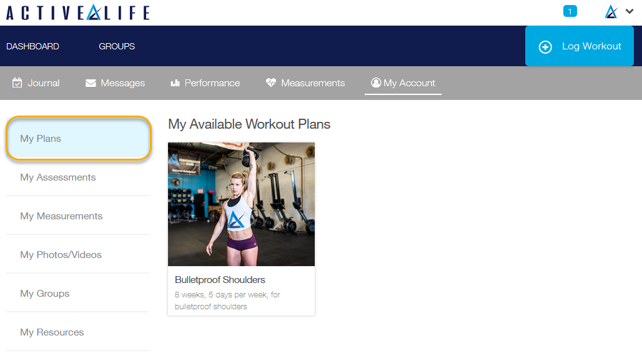This screenshot has width=642, height=353.
Task: Click the plus circle icon in Log Workout
Action: (x=545, y=47)
